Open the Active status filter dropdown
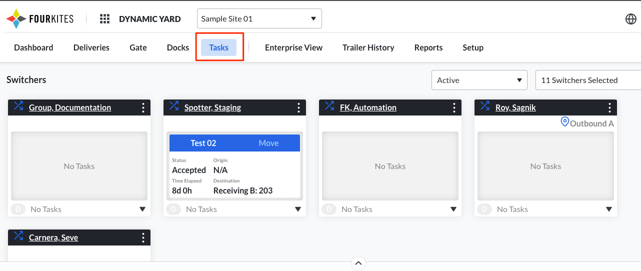The width and height of the screenshot is (641, 271). pos(479,80)
